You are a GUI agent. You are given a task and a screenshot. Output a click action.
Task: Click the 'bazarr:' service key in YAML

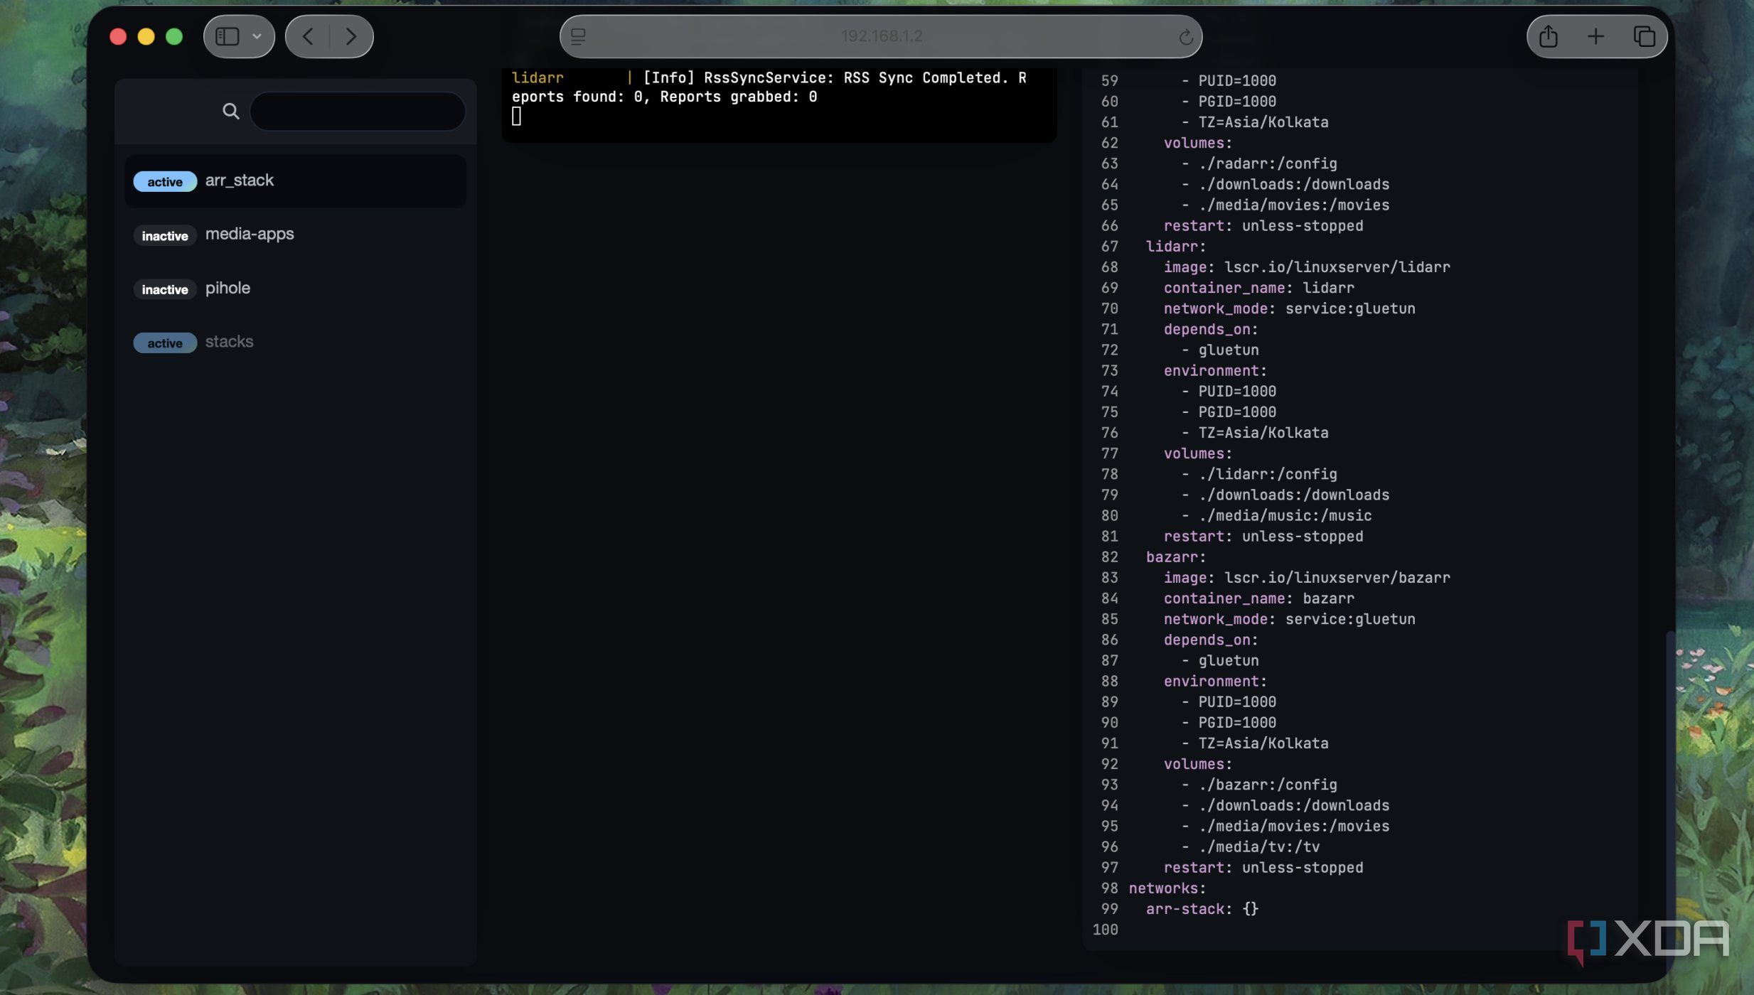click(x=1175, y=557)
